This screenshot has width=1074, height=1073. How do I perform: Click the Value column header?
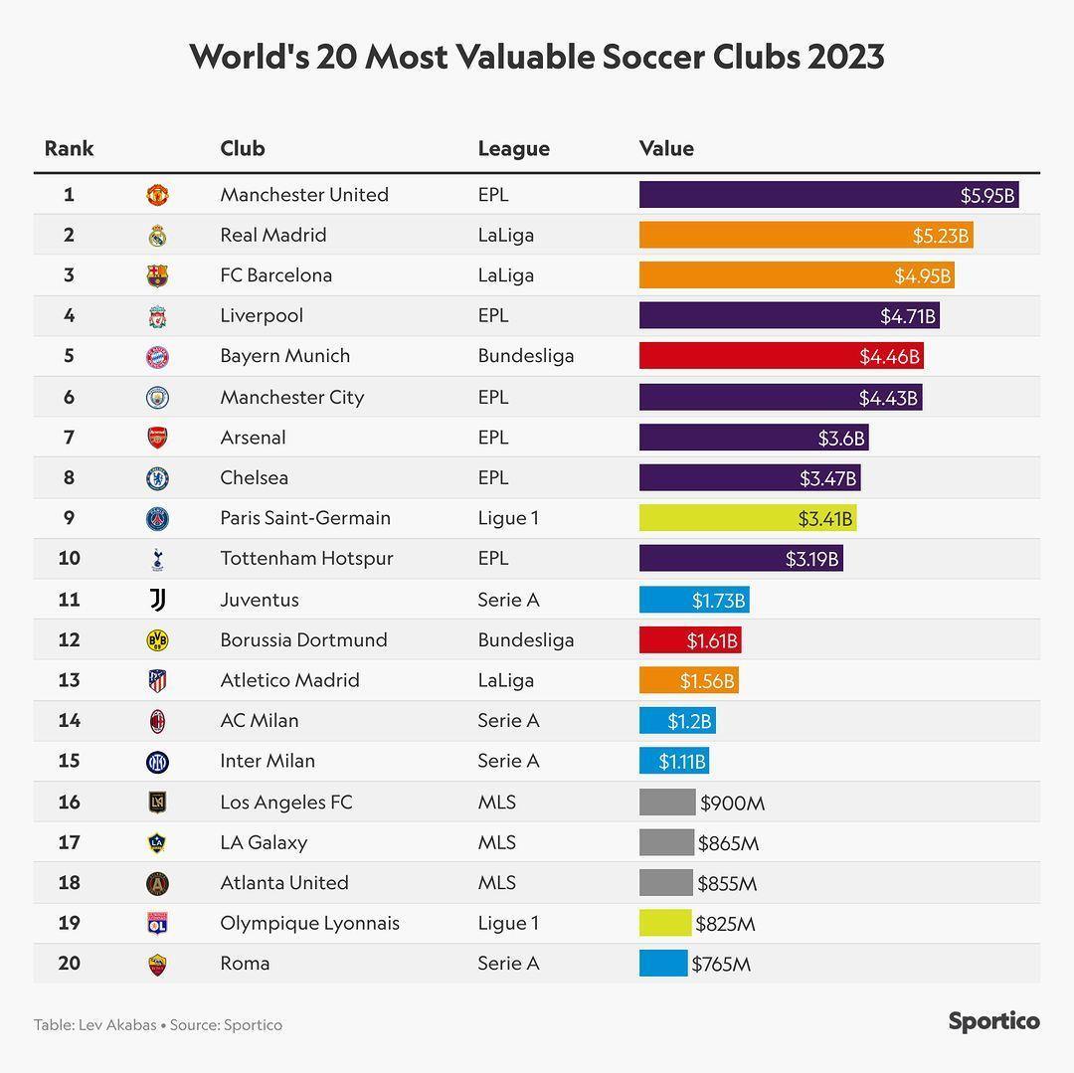point(666,148)
